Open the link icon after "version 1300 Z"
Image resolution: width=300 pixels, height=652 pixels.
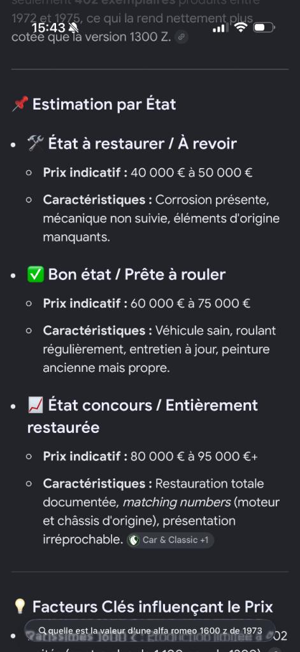coord(181,37)
